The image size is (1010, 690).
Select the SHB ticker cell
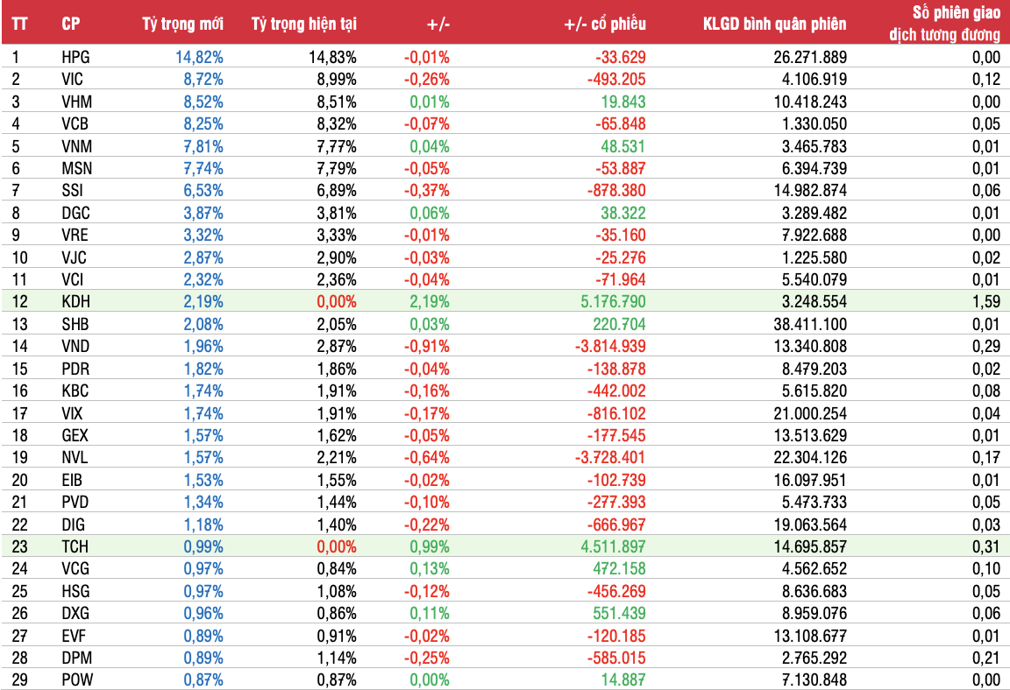click(x=75, y=324)
